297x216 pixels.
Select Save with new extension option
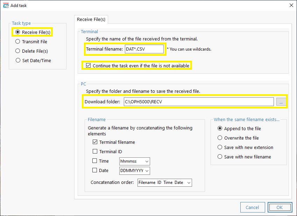coord(245,147)
